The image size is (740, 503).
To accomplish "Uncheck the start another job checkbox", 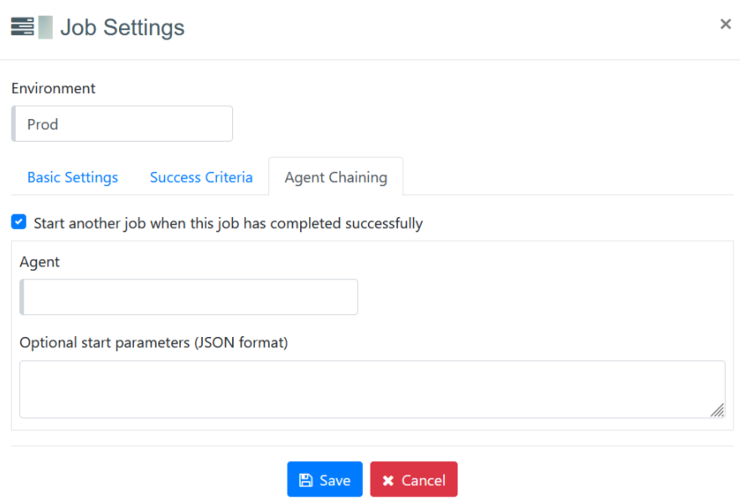I will point(18,222).
